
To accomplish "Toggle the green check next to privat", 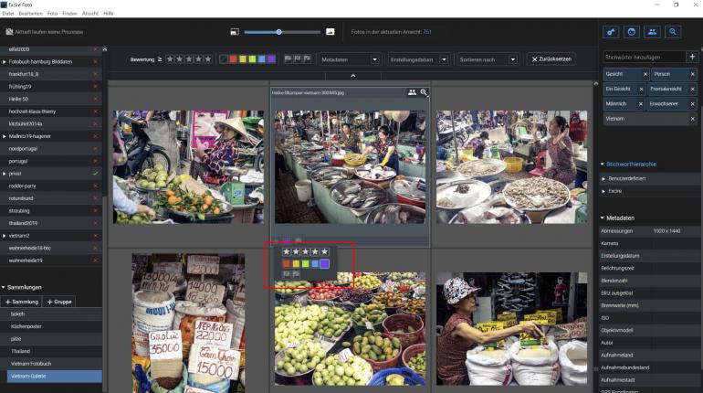I will coord(95,173).
